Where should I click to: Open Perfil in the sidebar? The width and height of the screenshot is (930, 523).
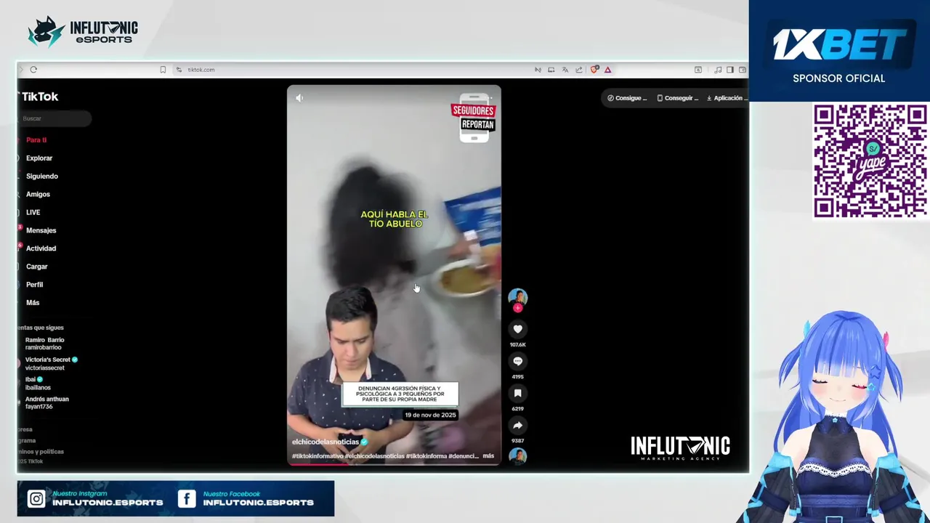click(x=34, y=285)
